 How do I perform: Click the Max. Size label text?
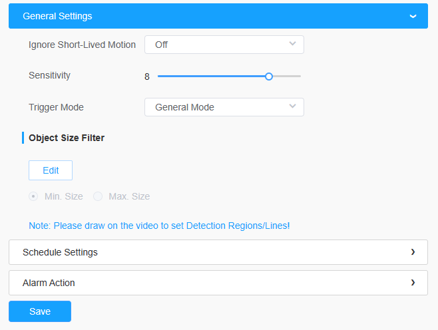click(x=129, y=196)
